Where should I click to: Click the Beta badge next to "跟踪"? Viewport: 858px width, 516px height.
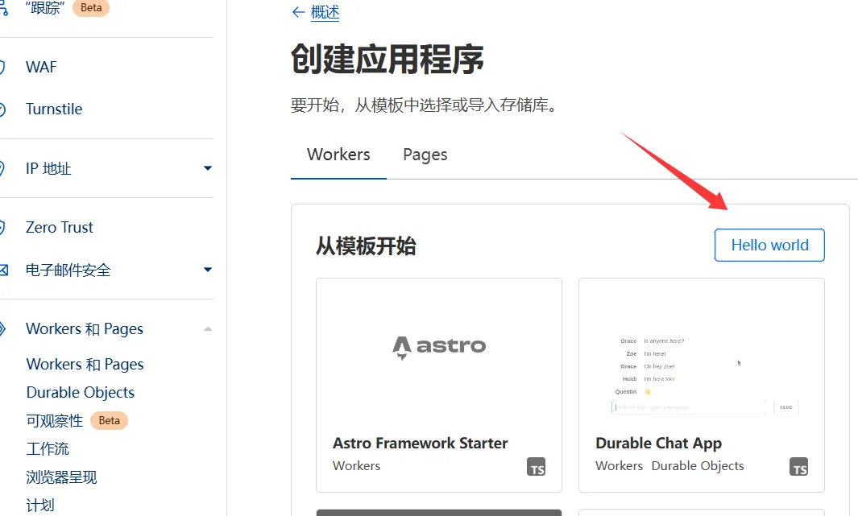tap(91, 8)
